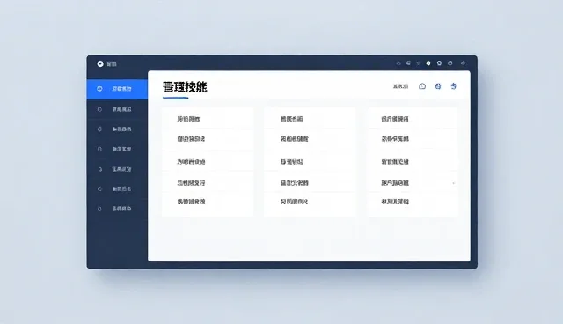Open the second row in the left card

[x=208, y=139]
